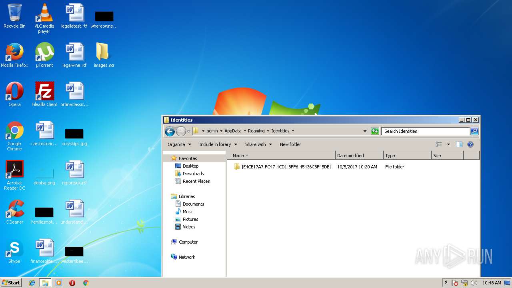Screen dimensions: 512x288
Task: Open Explorer help question mark
Action: (x=470, y=144)
